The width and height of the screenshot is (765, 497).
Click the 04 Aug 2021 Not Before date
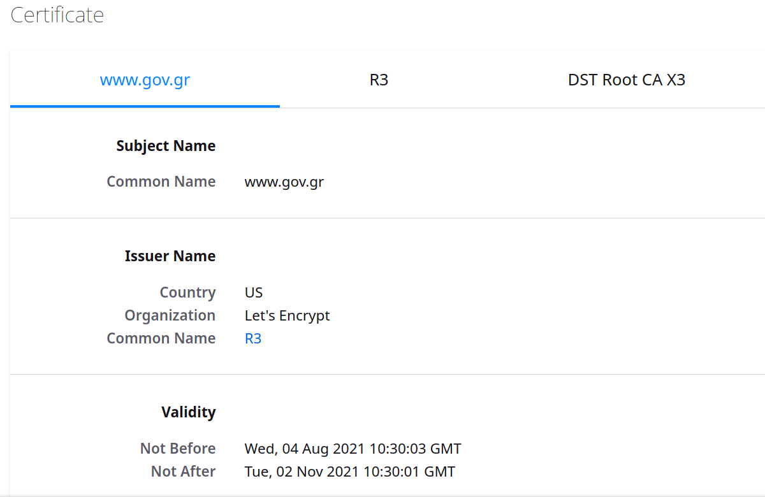click(353, 449)
